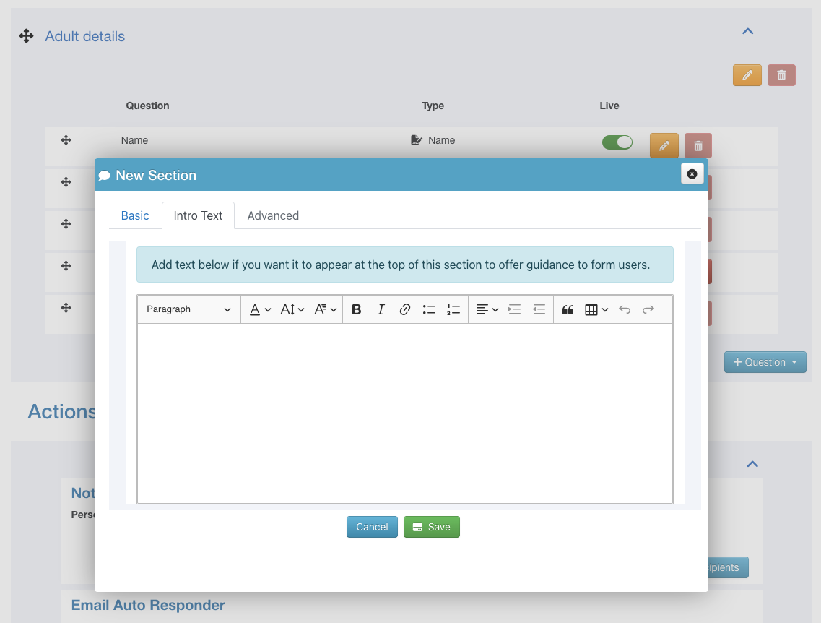Switch to the Advanced tab
This screenshot has width=821, height=623.
coord(273,215)
